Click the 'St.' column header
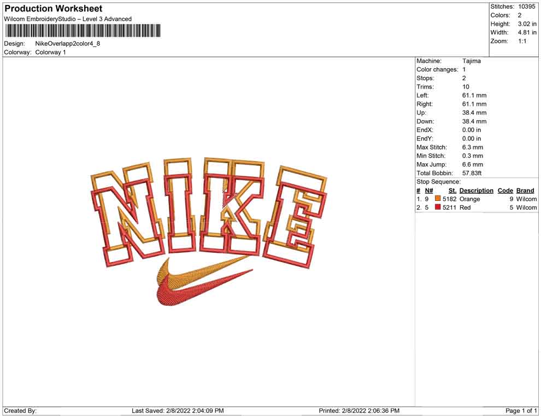 tap(452, 190)
